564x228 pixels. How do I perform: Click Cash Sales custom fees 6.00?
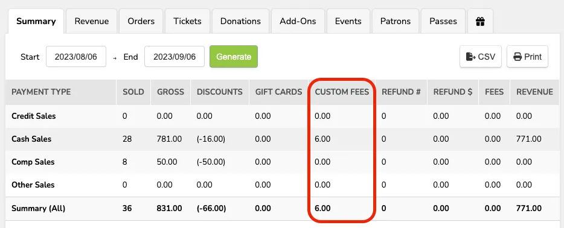click(x=322, y=139)
